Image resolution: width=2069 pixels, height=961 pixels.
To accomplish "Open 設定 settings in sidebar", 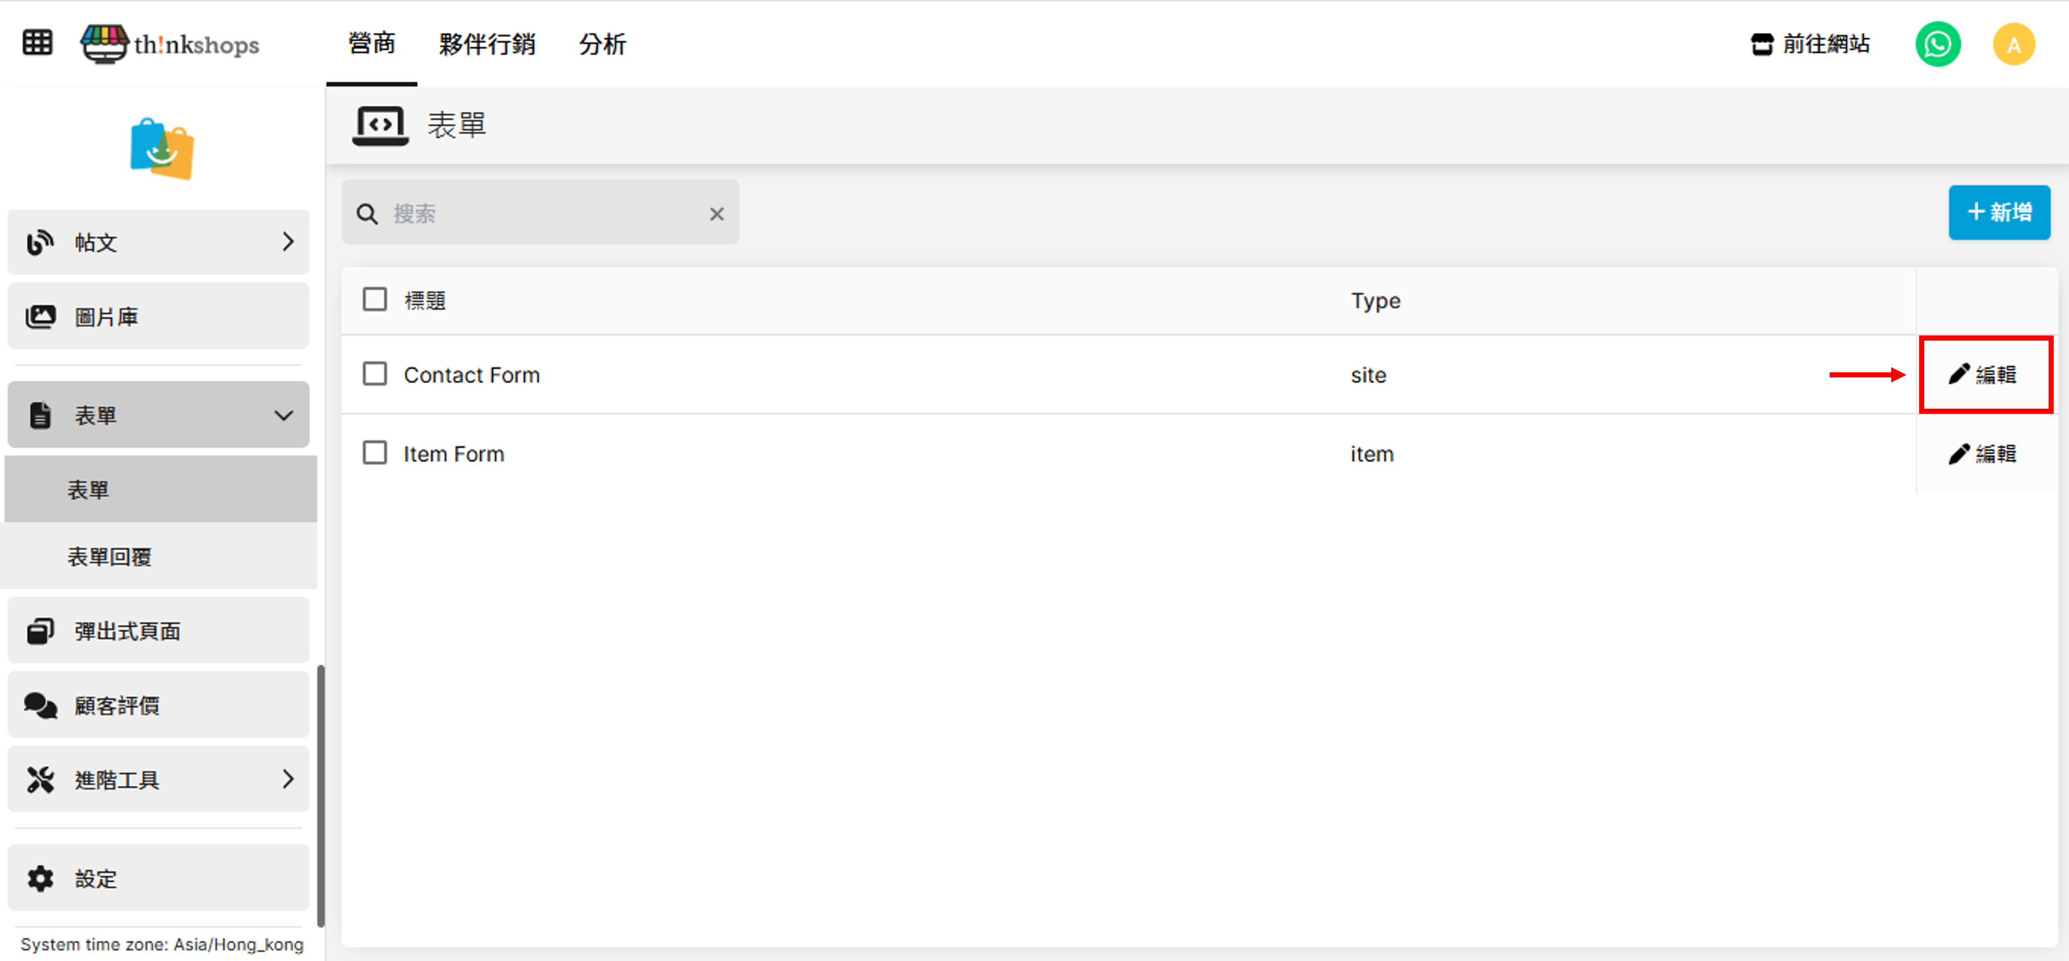I will [x=158, y=878].
